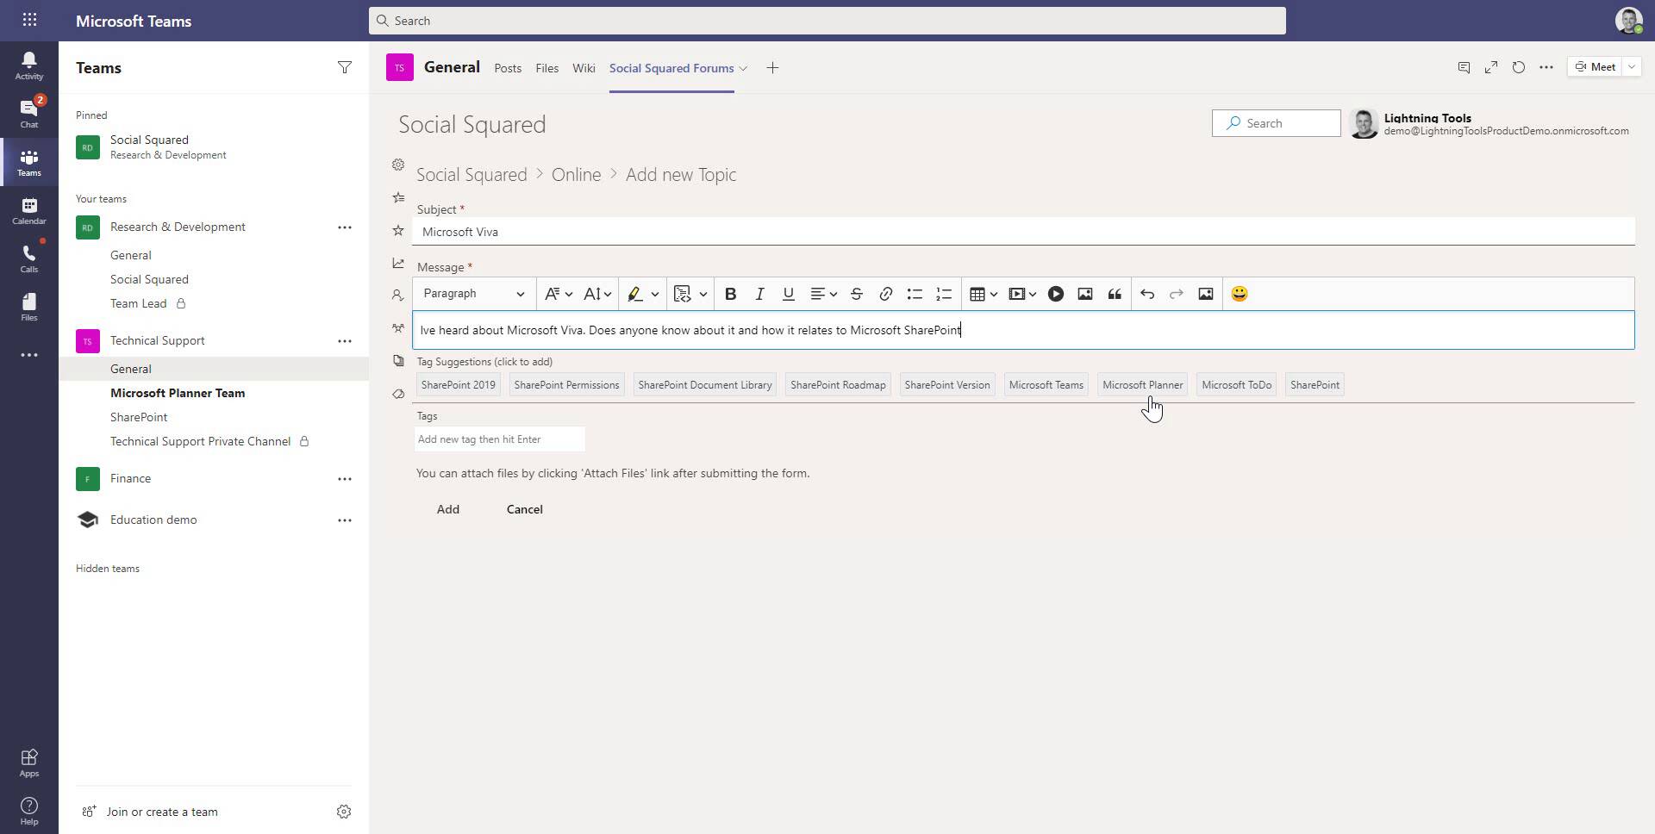
Task: Expand the Social Squared Forums tab menu
Action: [x=743, y=68]
